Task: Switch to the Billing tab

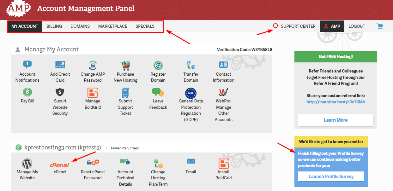Action: tap(54, 26)
